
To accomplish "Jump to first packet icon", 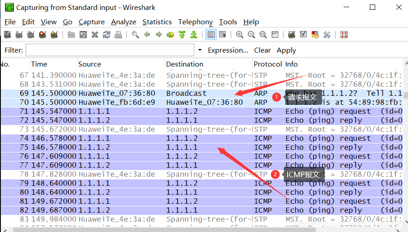I will coord(182,35).
